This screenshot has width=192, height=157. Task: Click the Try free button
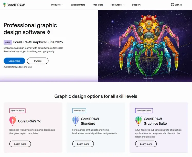pyautogui.click(x=38, y=61)
